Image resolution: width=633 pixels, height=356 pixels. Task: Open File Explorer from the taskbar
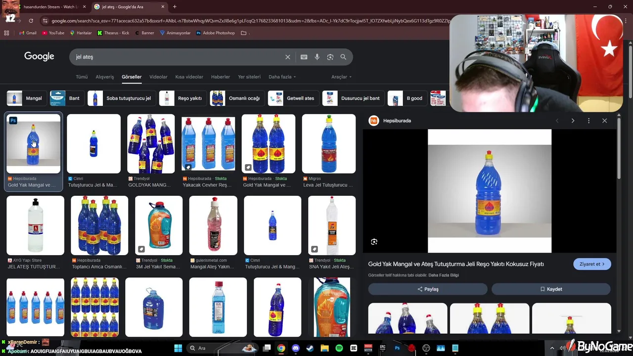(324, 348)
